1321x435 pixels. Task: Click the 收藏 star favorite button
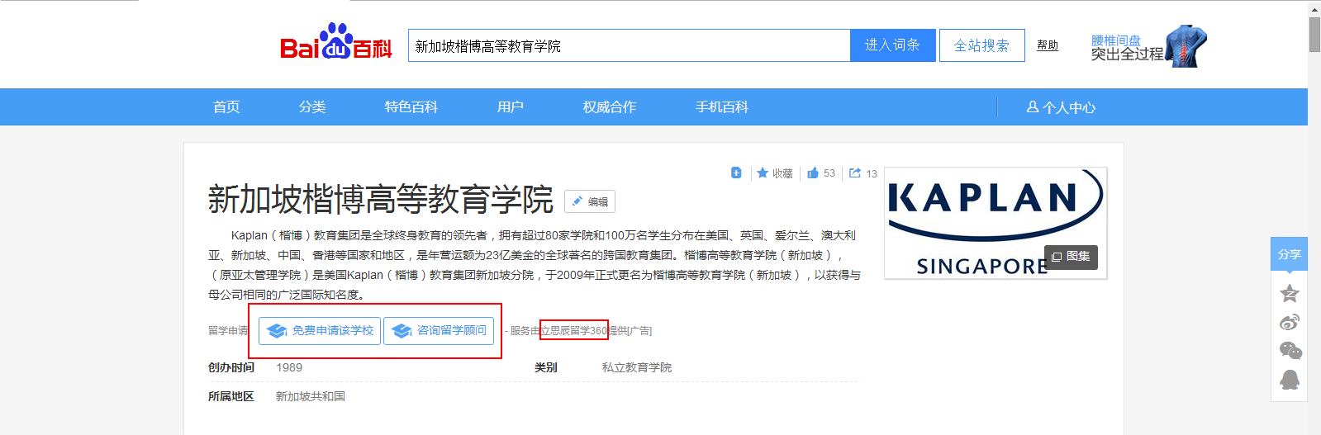click(775, 173)
